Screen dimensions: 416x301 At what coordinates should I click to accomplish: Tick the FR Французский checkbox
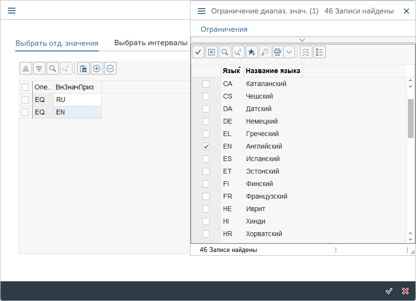point(206,196)
